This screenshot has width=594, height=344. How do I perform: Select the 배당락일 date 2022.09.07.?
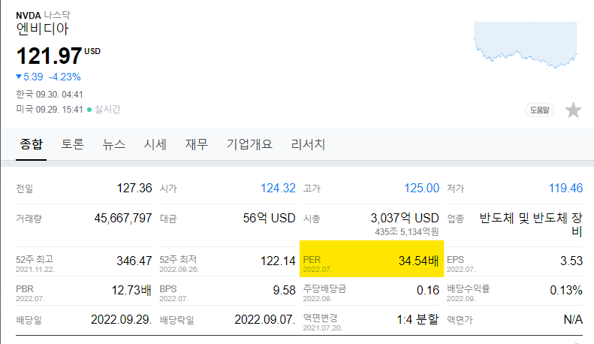point(265,319)
